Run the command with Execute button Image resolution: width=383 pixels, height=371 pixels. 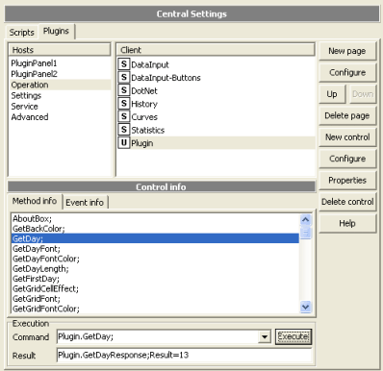click(294, 336)
